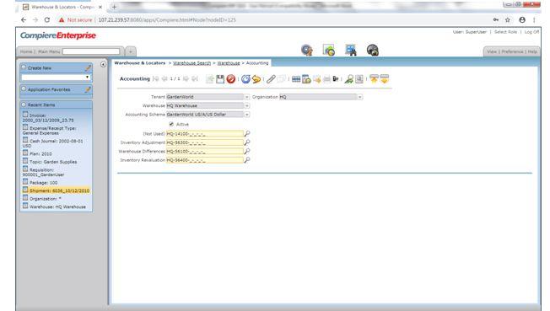Viewport: 550px width, 311px height.
Task: Open the Create New selection dropdown
Action: tap(57, 78)
